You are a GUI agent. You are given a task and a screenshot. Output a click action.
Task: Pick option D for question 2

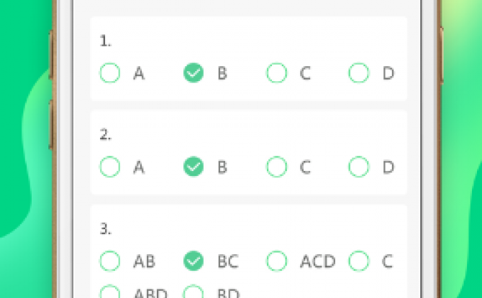(x=359, y=167)
